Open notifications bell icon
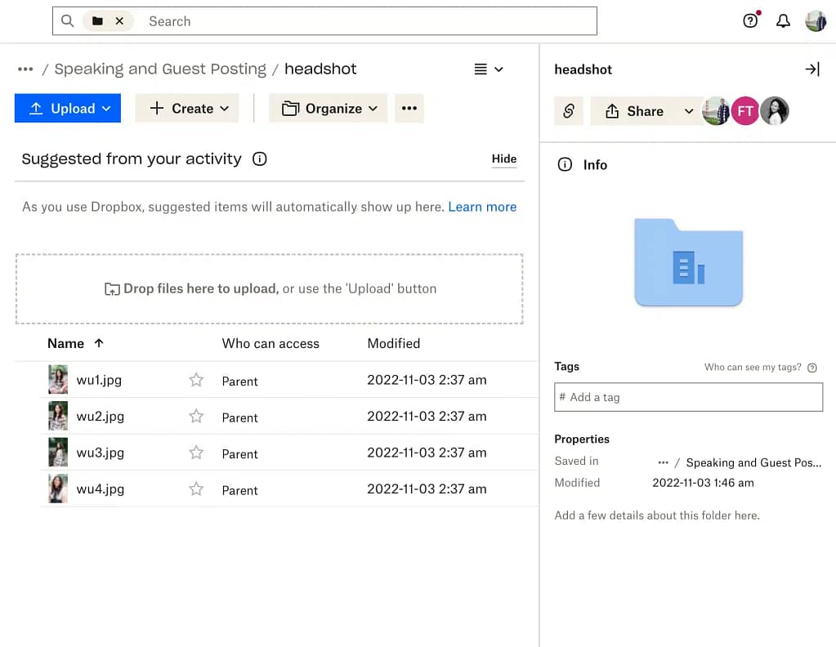 coord(783,21)
